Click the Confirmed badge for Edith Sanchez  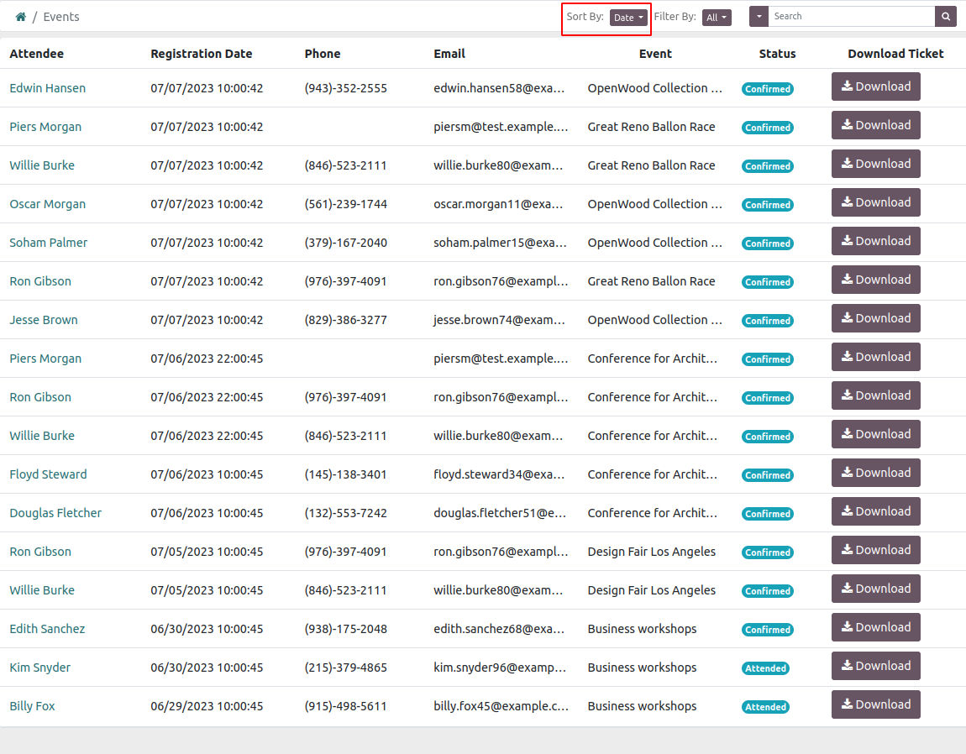coord(768,630)
